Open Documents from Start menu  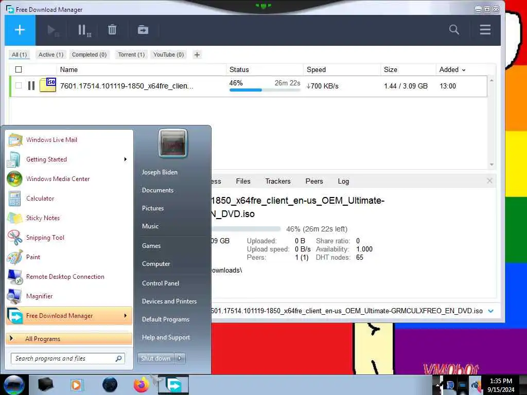pos(157,190)
